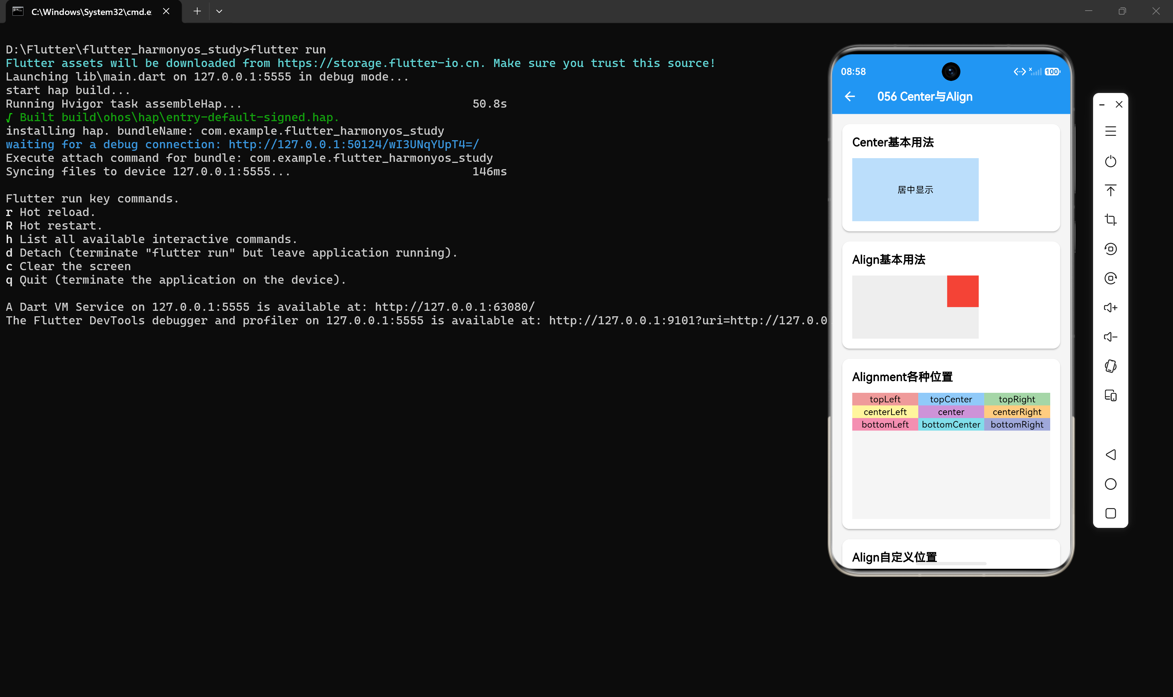Viewport: 1173px width, 697px height.
Task: Click the Dart VM Service URL http://127.0.0.1:63080/
Action: click(455, 307)
